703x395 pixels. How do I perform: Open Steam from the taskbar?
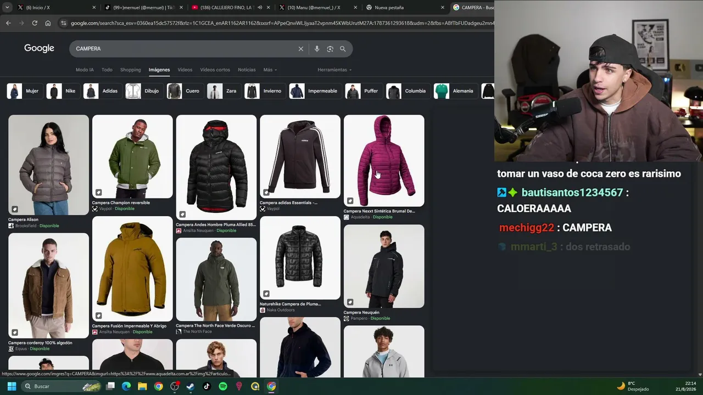[x=191, y=386]
